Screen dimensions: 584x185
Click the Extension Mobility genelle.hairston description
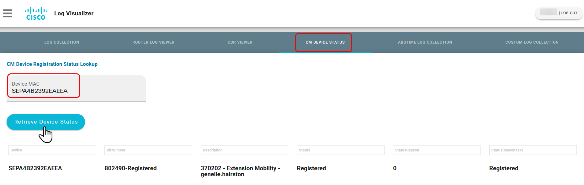(240, 171)
